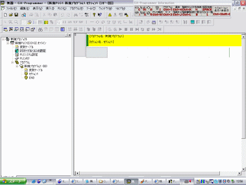Open I/O table and unit setup item
Screen dimensions: 246x185
32,51
